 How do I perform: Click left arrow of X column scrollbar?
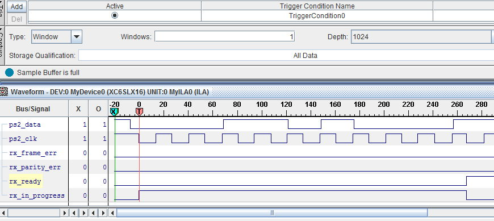74,213
